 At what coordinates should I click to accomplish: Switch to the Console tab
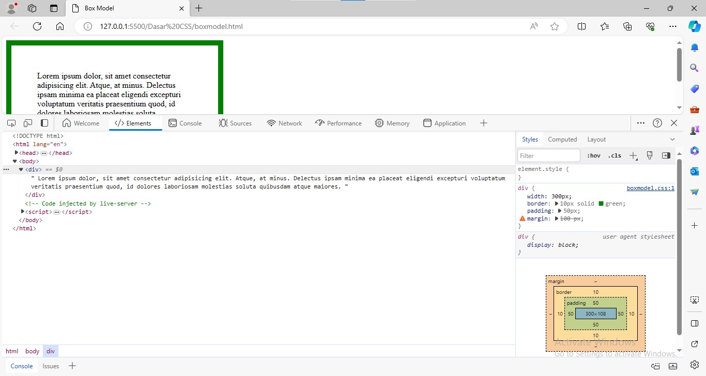click(x=185, y=123)
